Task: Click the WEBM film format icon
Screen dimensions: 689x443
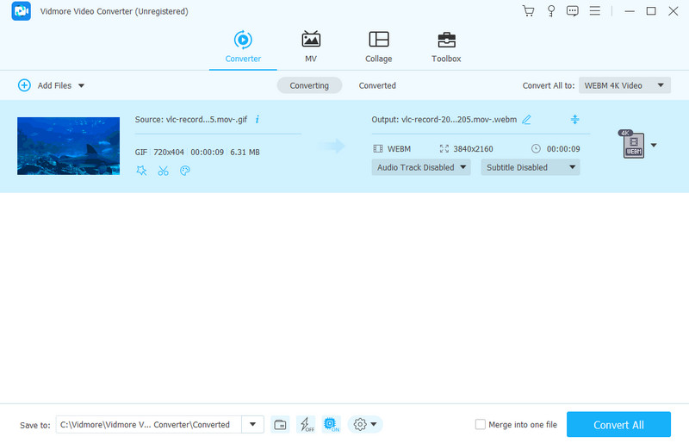Action: point(378,149)
